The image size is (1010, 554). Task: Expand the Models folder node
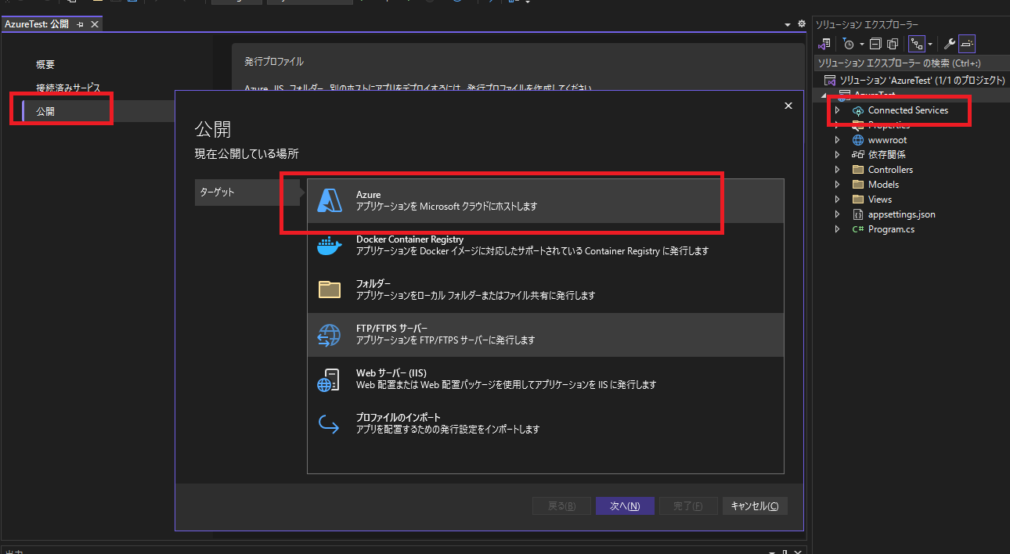pyautogui.click(x=837, y=185)
